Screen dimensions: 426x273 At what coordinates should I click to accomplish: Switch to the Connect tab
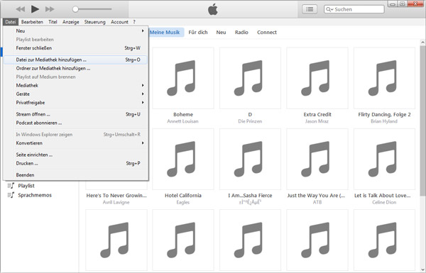pos(267,33)
